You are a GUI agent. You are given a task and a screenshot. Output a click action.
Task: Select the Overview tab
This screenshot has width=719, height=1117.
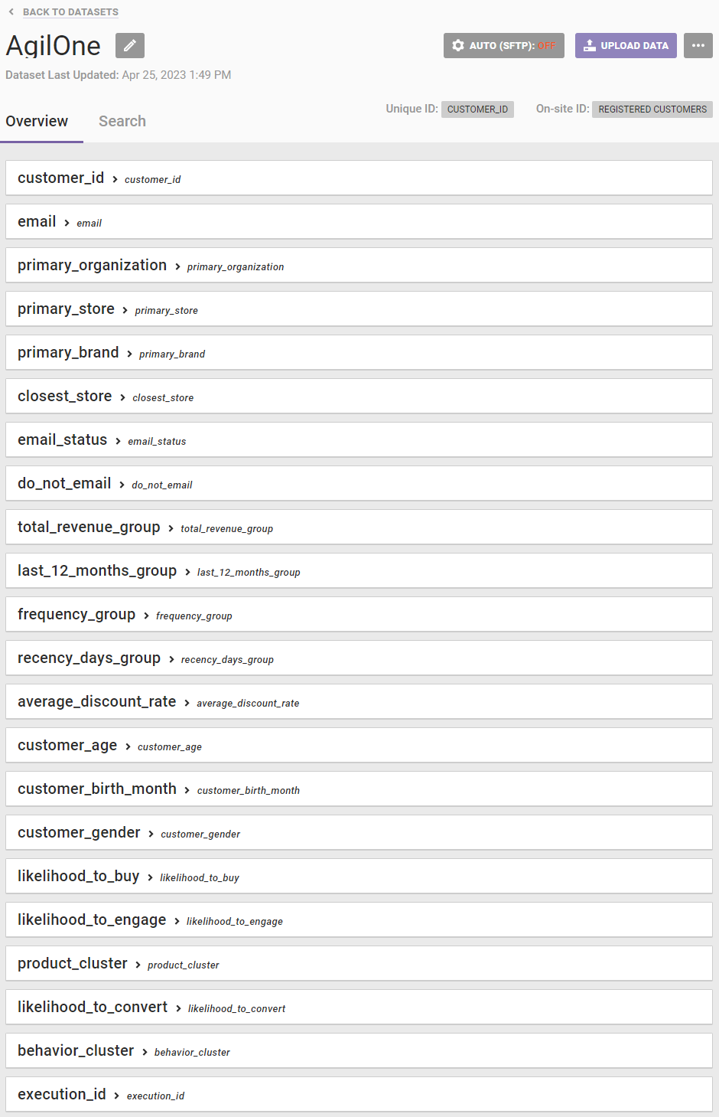(37, 121)
